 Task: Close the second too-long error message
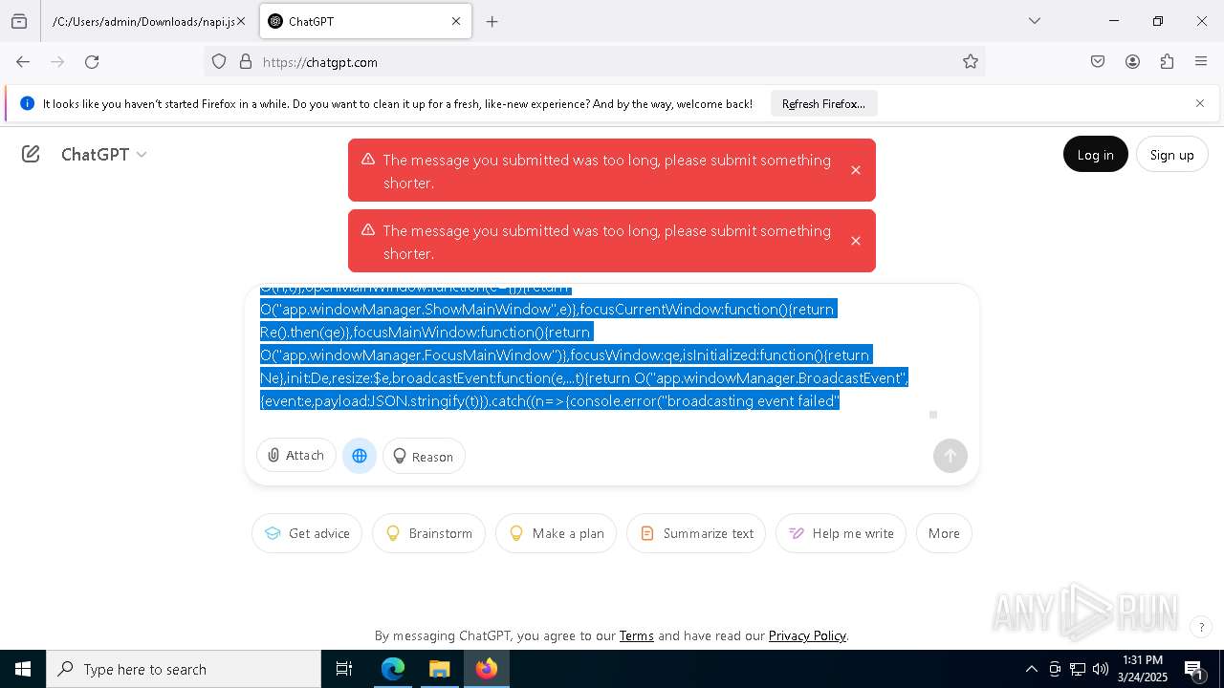(x=856, y=241)
